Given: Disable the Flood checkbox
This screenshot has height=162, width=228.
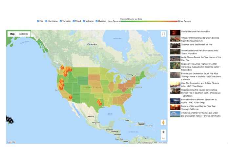Looking at the screenshot, I should click(x=74, y=21).
